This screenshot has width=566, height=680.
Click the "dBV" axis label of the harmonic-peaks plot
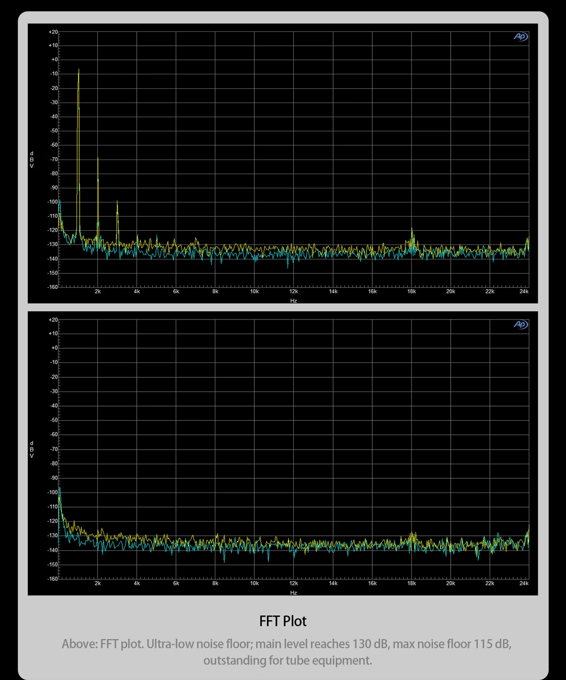click(32, 160)
